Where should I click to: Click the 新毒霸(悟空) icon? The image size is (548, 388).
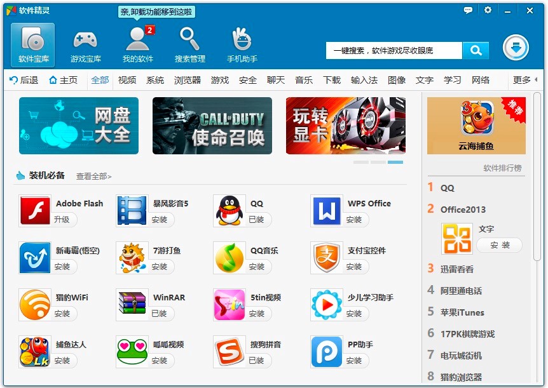tap(35, 258)
